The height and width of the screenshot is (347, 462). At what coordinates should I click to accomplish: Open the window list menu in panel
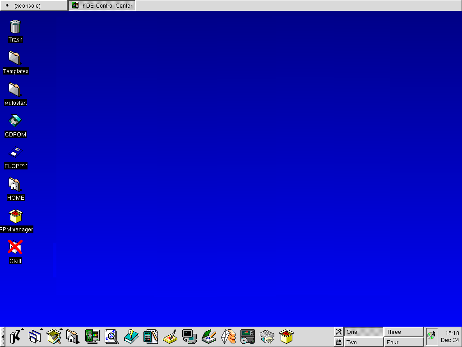pyautogui.click(x=35, y=336)
